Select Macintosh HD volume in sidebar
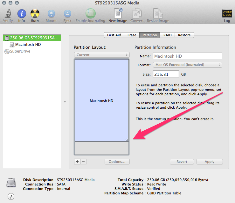This screenshot has height=203, width=235. coord(28,45)
